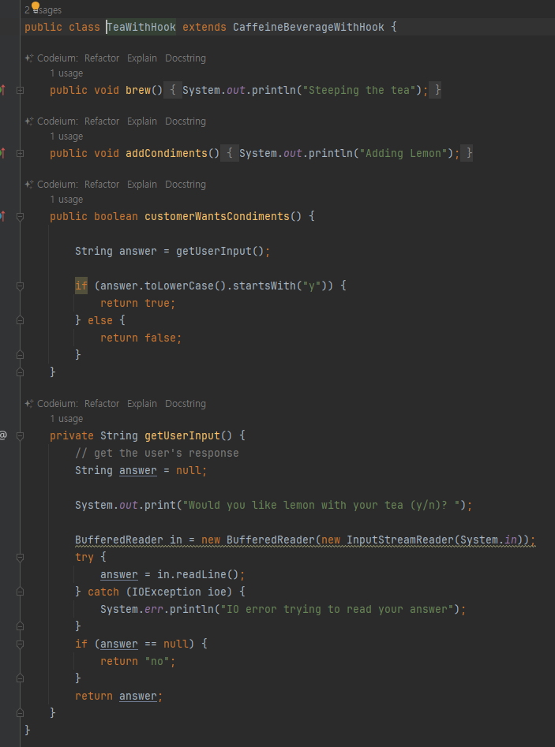Click Explain above addCondiments()

pos(141,121)
